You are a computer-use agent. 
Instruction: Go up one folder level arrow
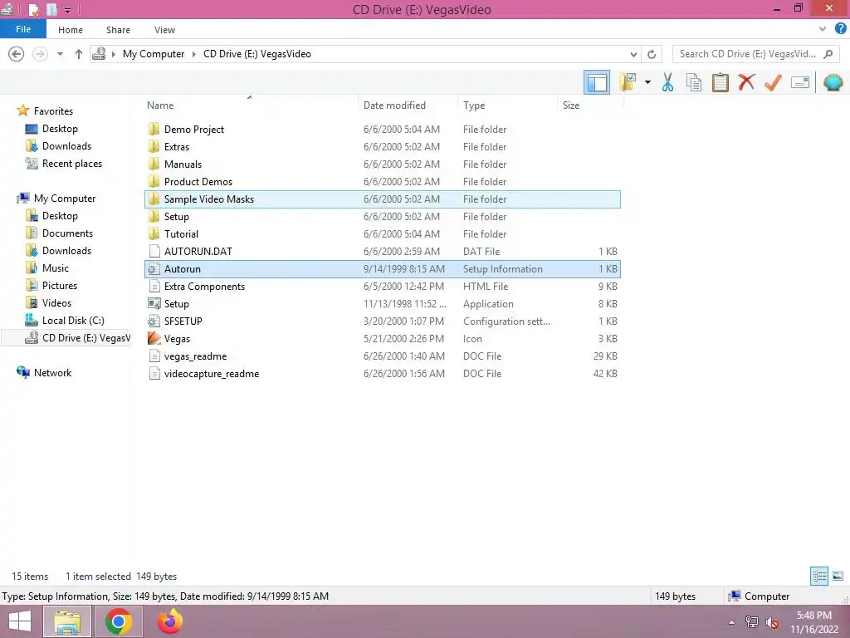pyautogui.click(x=79, y=54)
